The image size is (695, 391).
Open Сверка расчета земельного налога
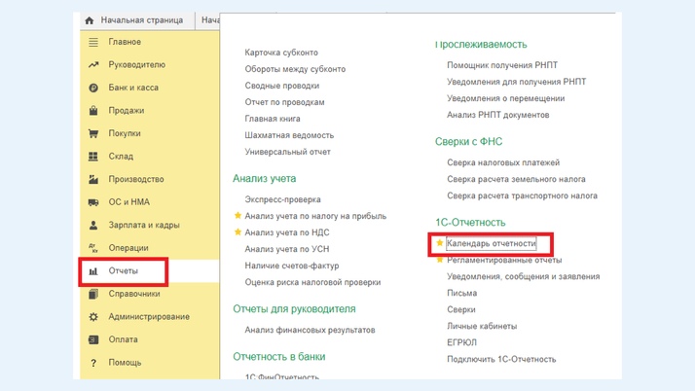(516, 179)
